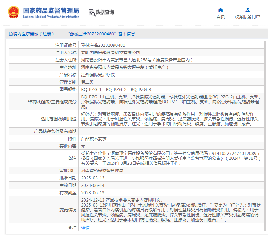Click production address 帝喾大道中段 value
268x235 pixels.
coord(125,67)
